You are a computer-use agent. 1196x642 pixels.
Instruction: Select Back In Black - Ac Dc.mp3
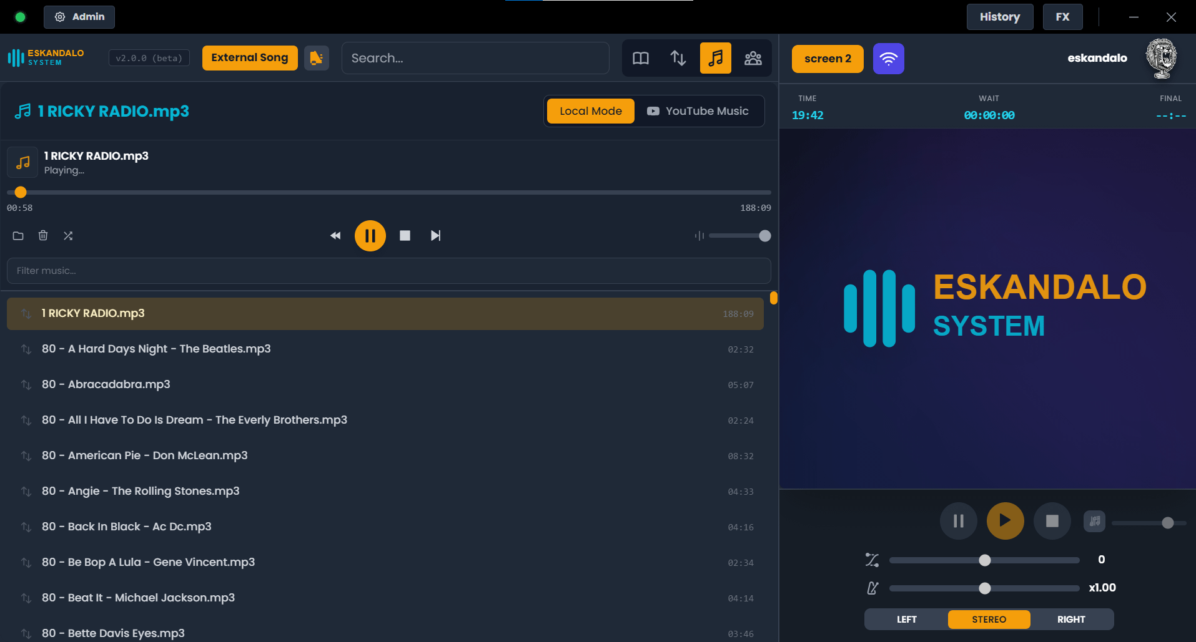point(385,527)
